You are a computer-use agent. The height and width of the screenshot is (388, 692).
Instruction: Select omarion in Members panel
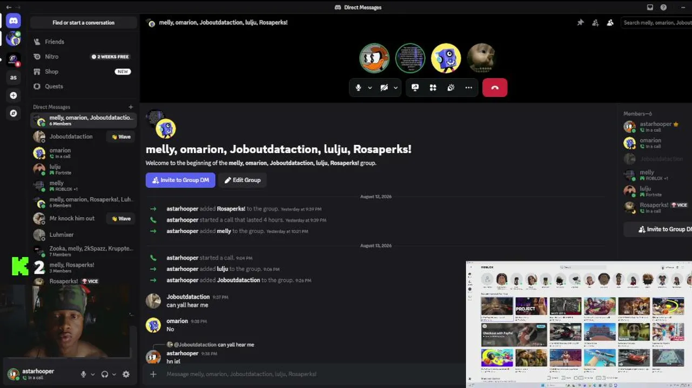click(656, 143)
